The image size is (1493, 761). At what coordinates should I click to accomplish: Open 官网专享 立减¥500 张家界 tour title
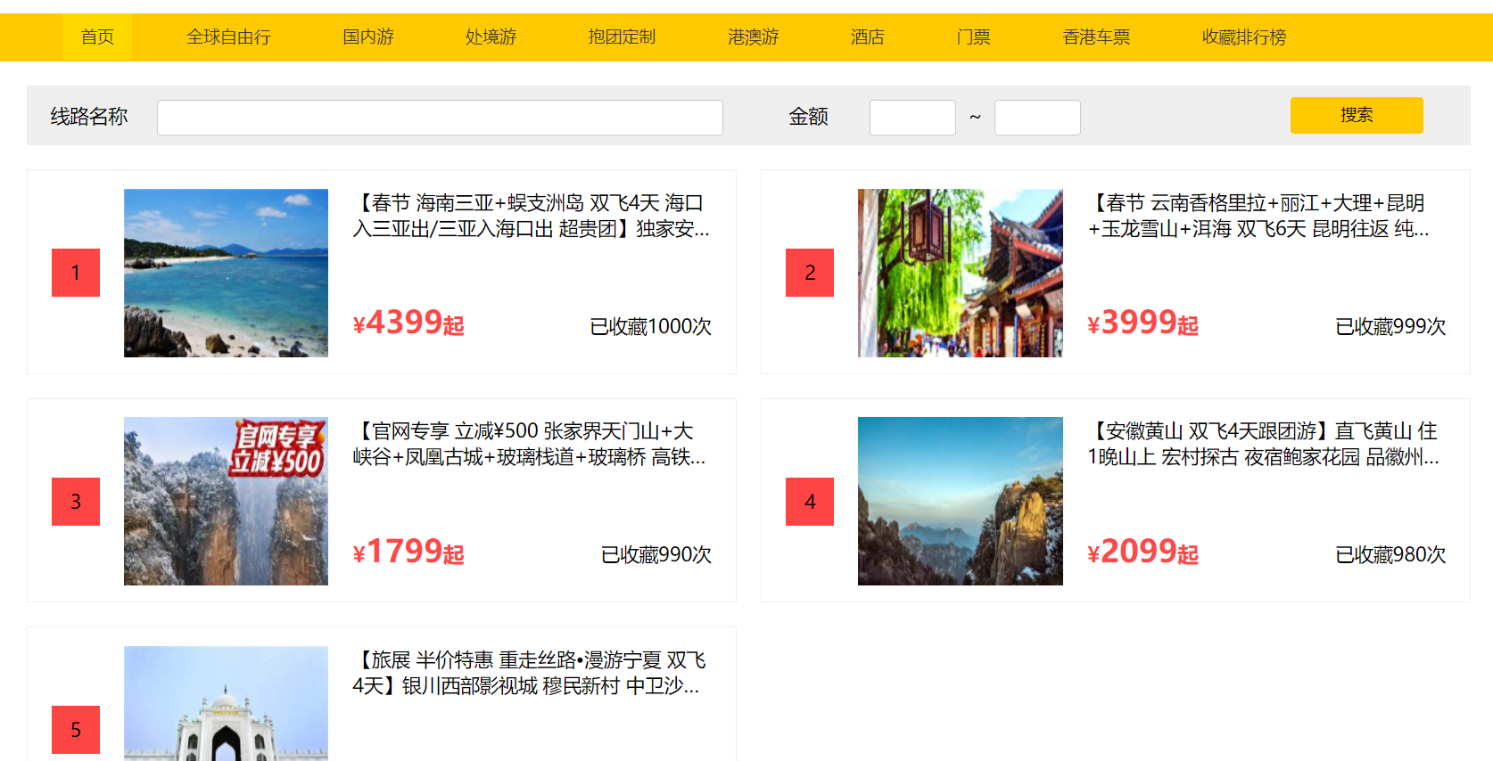pyautogui.click(x=529, y=445)
